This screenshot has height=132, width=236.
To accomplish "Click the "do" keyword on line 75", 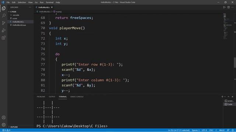I will (58, 54).
